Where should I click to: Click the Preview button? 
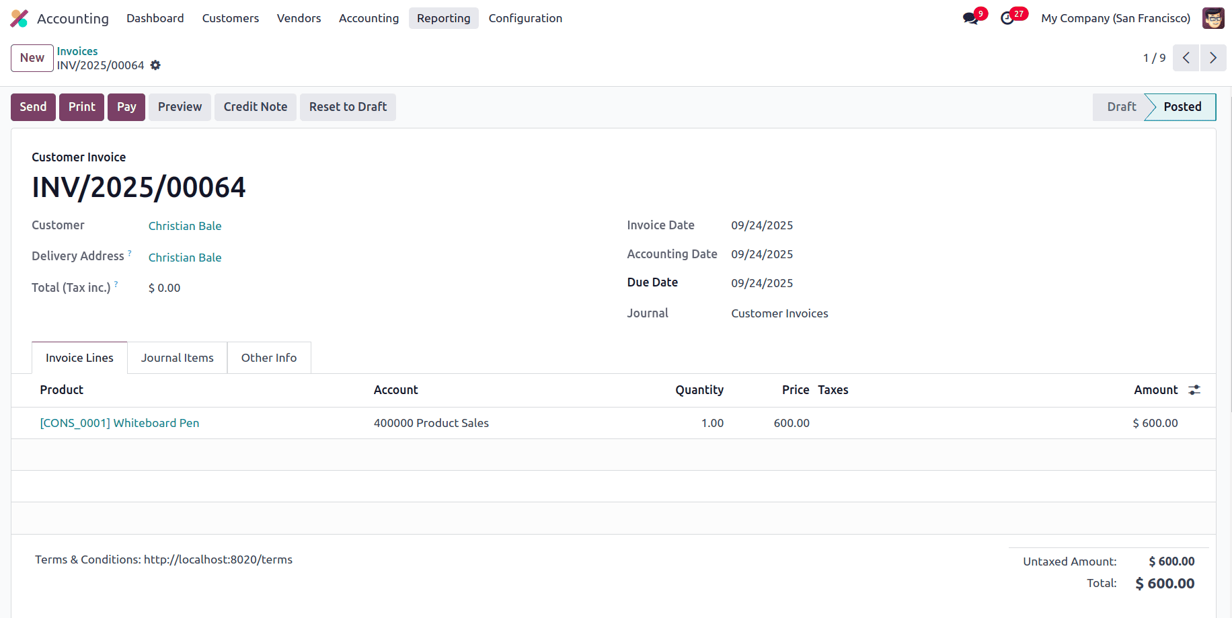tap(180, 107)
